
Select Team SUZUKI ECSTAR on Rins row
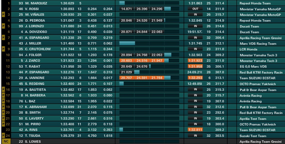tap(257, 130)
